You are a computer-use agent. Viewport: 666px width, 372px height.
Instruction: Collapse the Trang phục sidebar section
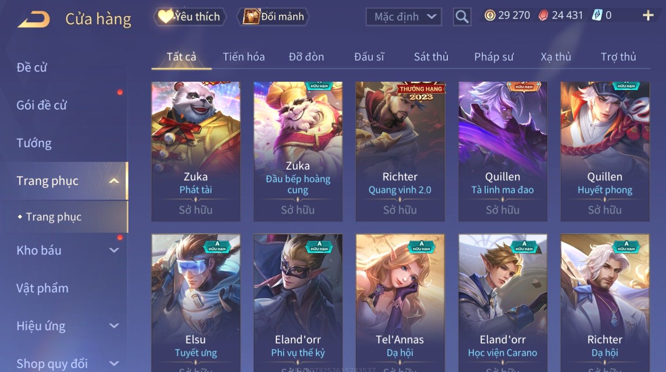click(x=114, y=181)
